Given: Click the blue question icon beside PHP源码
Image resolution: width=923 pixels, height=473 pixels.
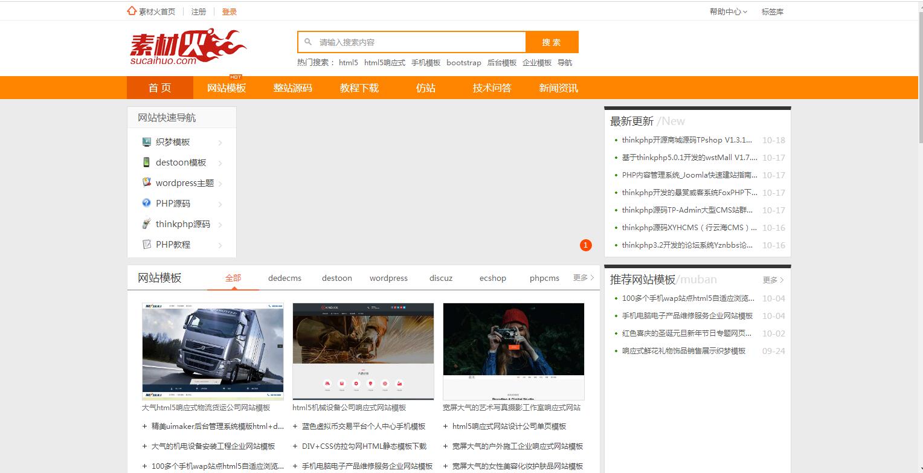Looking at the screenshot, I should (146, 203).
